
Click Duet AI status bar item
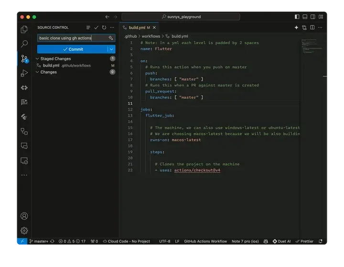(x=282, y=241)
